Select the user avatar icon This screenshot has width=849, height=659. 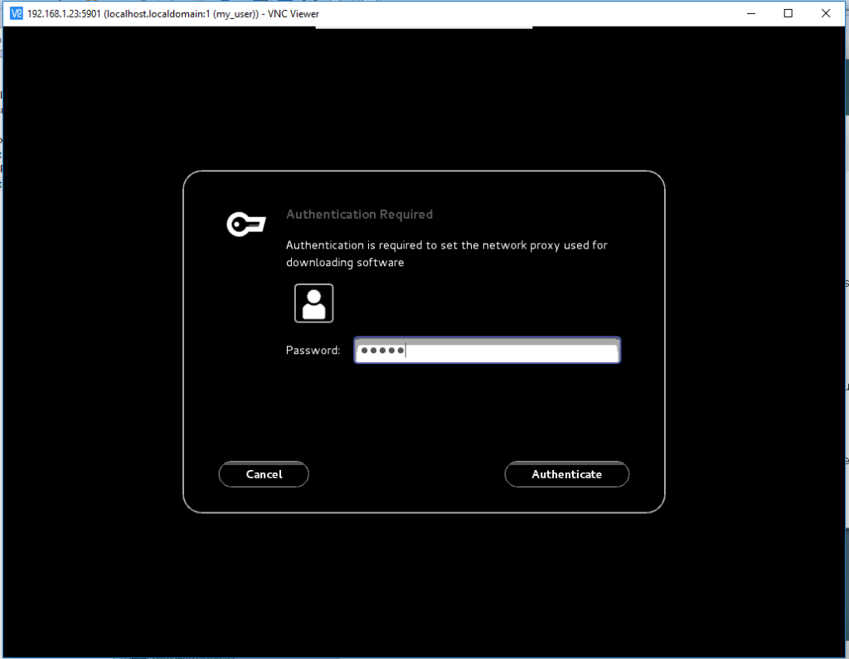pyautogui.click(x=314, y=303)
